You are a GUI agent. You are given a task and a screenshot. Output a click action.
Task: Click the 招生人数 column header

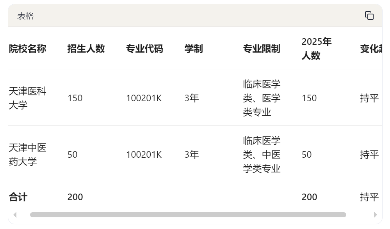pyautogui.click(x=86, y=49)
